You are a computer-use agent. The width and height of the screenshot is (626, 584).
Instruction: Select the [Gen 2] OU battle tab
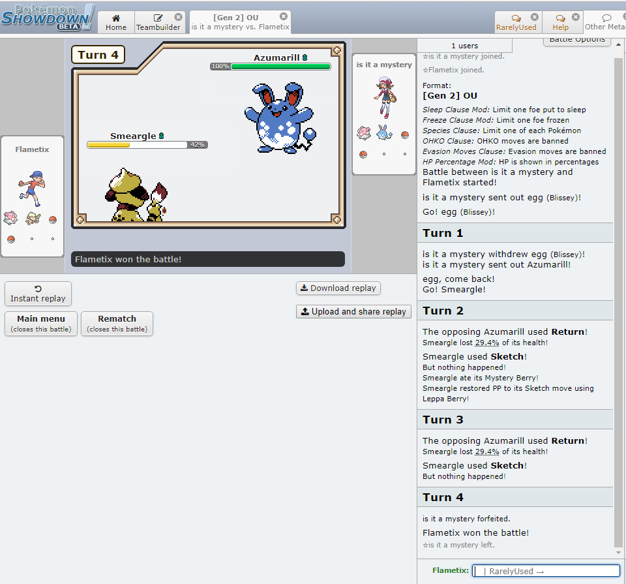[240, 22]
